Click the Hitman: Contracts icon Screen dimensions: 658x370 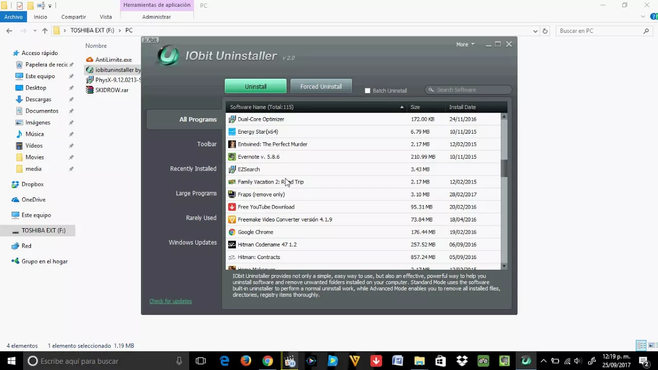[232, 257]
